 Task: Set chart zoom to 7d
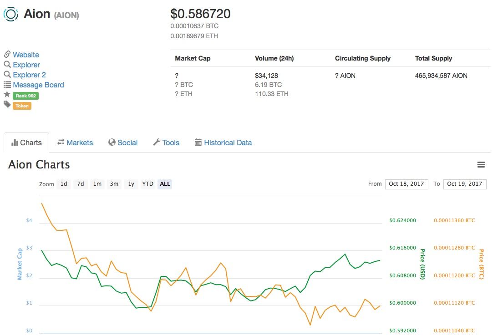81,184
